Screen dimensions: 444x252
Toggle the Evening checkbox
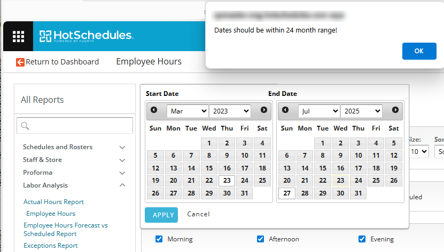pyautogui.click(x=362, y=239)
